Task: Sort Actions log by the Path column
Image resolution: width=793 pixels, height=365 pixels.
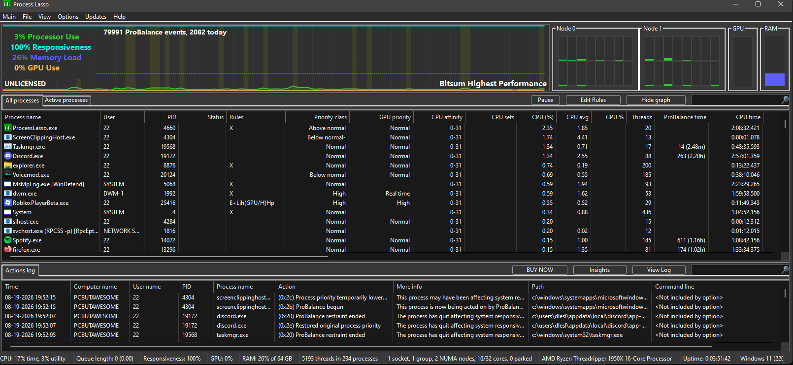Action: pos(591,287)
